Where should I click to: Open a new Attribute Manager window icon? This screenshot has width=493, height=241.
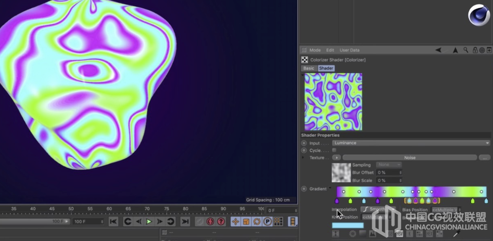point(489,50)
